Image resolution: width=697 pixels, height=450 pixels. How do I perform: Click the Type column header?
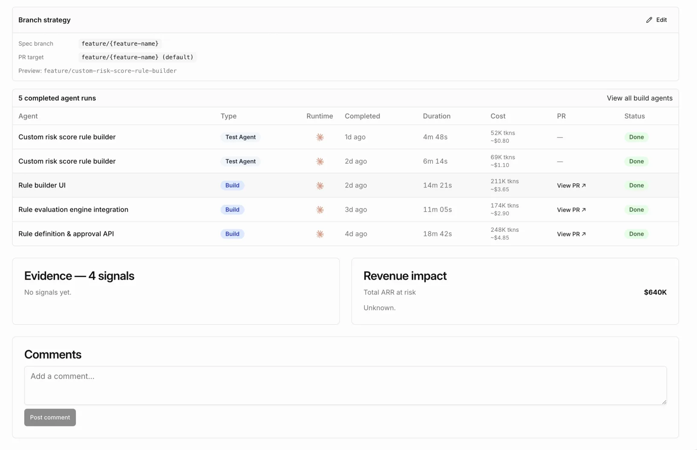tap(228, 116)
